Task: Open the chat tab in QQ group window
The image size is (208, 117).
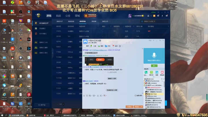Action: tap(86, 46)
